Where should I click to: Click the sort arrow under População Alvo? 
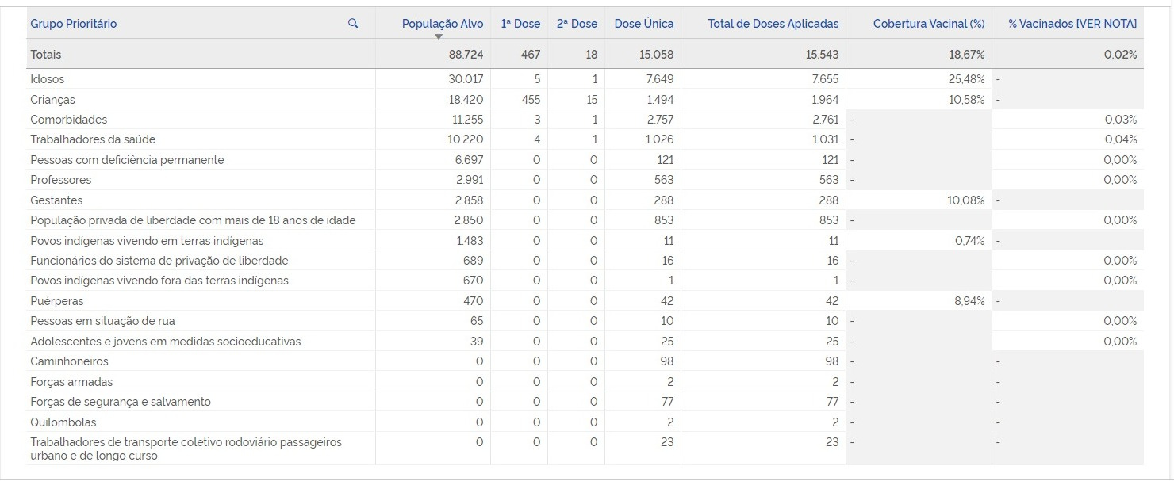pyautogui.click(x=439, y=36)
